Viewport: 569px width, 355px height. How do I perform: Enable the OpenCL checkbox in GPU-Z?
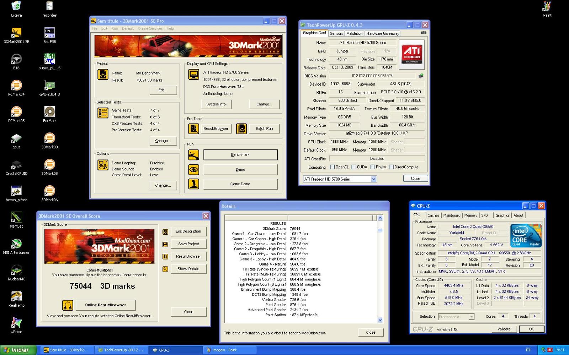tap(332, 167)
